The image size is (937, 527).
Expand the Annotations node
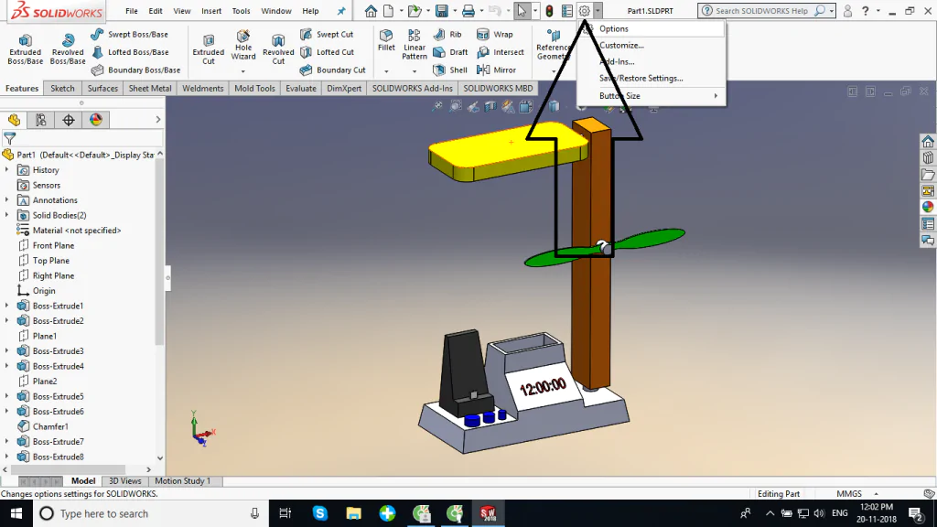[6, 200]
